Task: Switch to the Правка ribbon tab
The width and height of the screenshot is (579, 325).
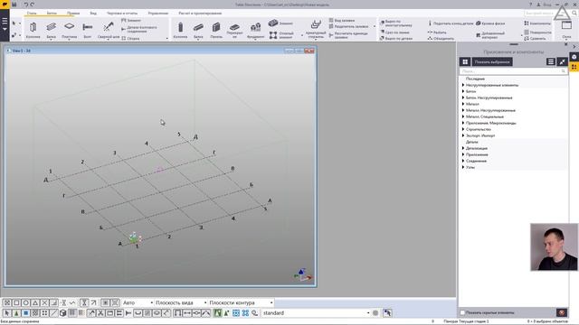Action: click(73, 13)
